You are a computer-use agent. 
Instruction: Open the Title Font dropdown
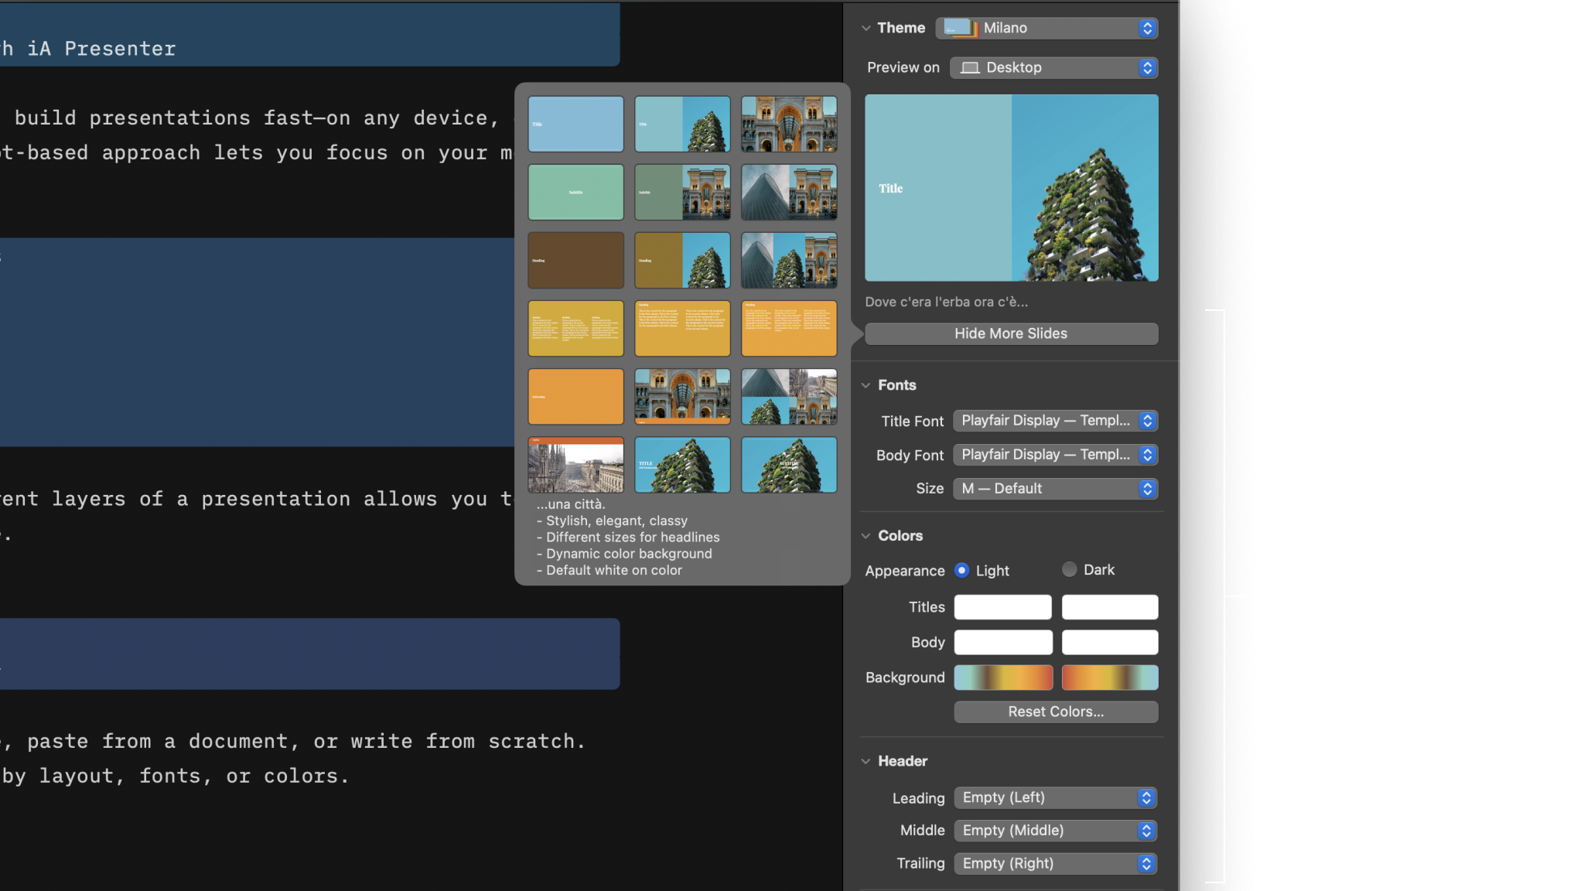pos(1055,421)
